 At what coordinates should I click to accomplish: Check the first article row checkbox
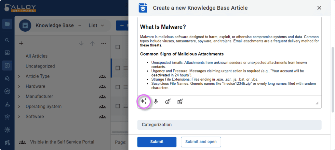118,68
